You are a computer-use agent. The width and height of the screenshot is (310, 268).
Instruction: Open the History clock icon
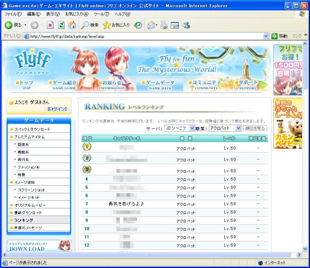[138, 25]
